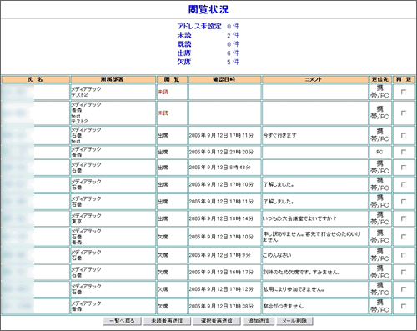Viewport: 417px width, 331px height.
Task: Click the 出席 summary label above the table
Action: point(184,53)
